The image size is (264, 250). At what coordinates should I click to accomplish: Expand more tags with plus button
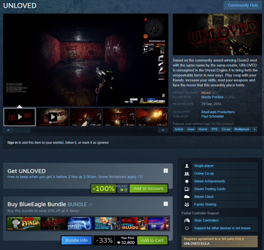pos(254,129)
